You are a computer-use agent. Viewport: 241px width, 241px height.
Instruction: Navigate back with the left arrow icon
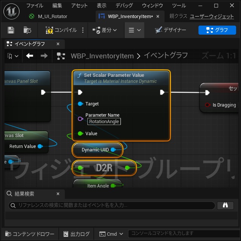pos(29,56)
